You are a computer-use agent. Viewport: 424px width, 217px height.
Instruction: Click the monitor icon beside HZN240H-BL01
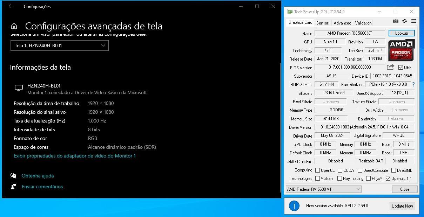19,88
